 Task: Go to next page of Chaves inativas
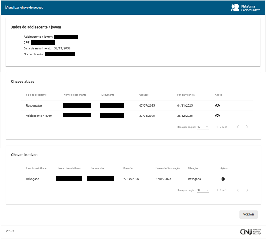[247, 190]
